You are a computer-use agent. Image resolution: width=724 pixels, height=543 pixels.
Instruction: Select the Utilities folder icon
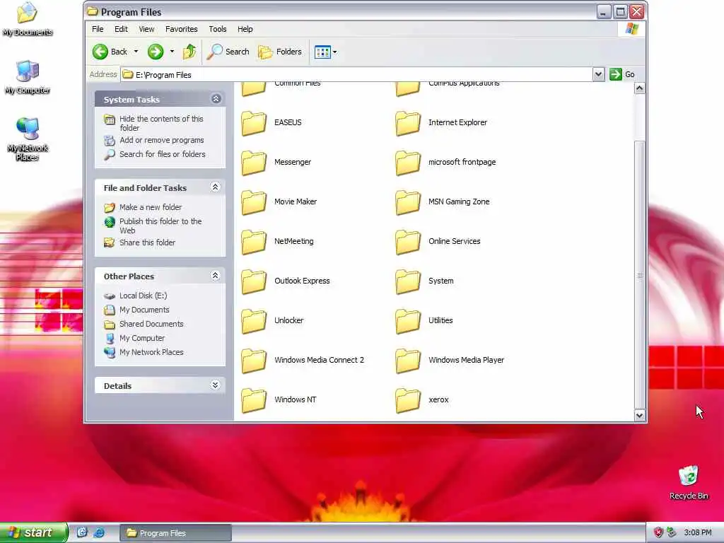pyautogui.click(x=408, y=322)
